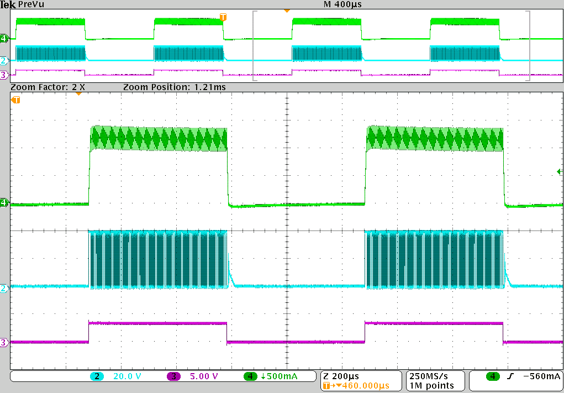
Task: Click the zoom window right bracket in overview
Action: (529, 46)
